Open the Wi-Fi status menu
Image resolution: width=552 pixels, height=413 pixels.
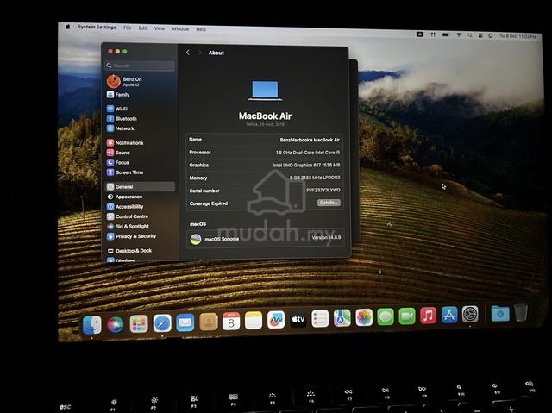[x=459, y=35]
